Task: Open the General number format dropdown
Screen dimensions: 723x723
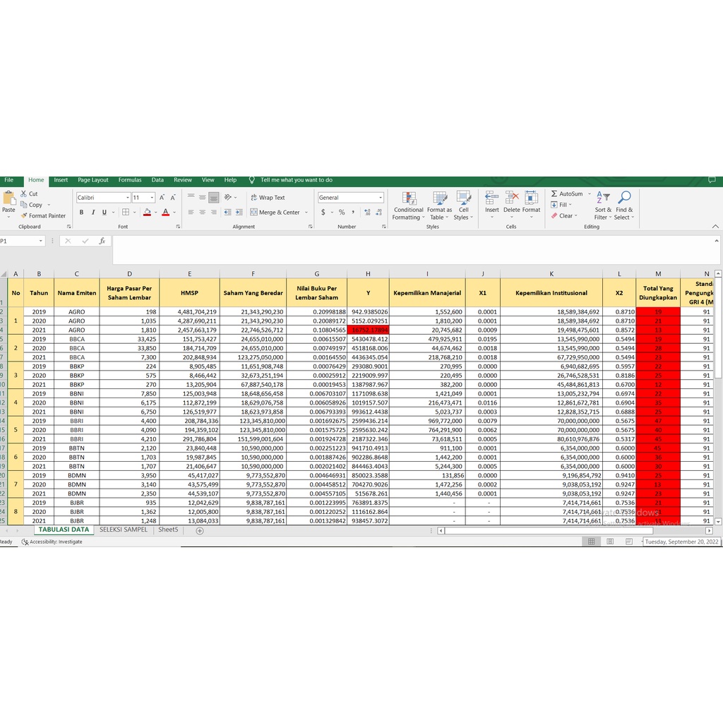Action: click(381, 198)
